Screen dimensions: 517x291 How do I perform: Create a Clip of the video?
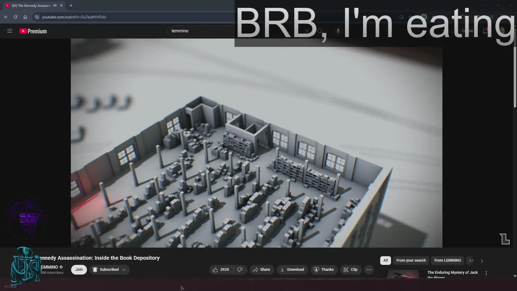[350, 270]
